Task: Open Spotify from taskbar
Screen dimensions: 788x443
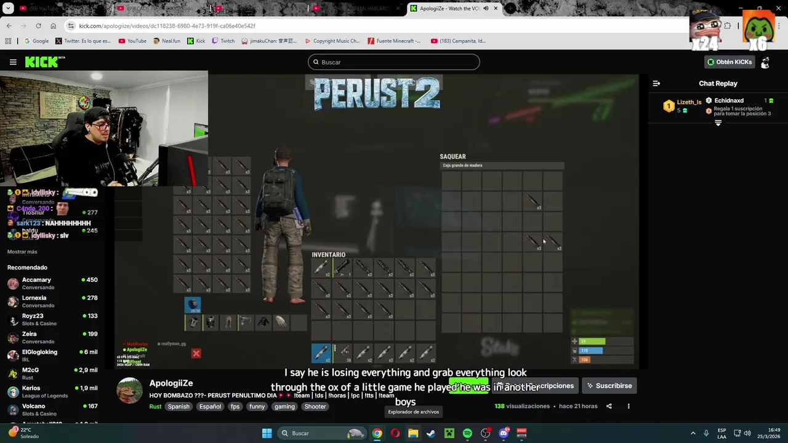Action: coord(467,433)
